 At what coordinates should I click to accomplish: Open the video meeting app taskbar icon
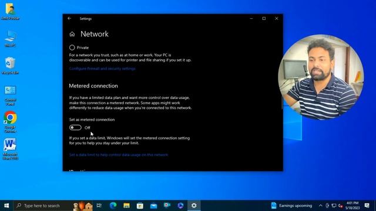[x=167, y=206]
